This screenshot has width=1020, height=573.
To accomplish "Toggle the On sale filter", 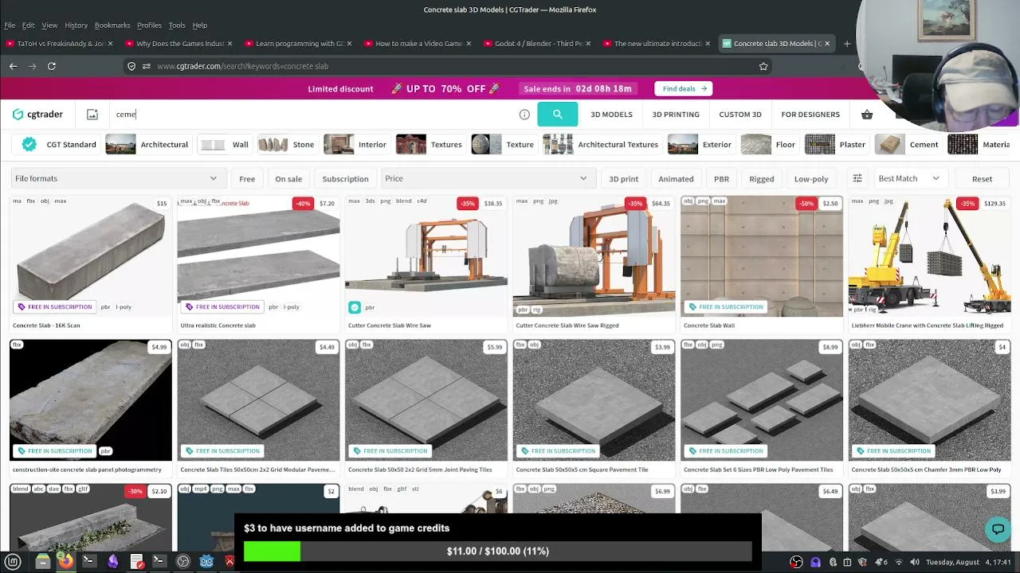I will coord(288,179).
